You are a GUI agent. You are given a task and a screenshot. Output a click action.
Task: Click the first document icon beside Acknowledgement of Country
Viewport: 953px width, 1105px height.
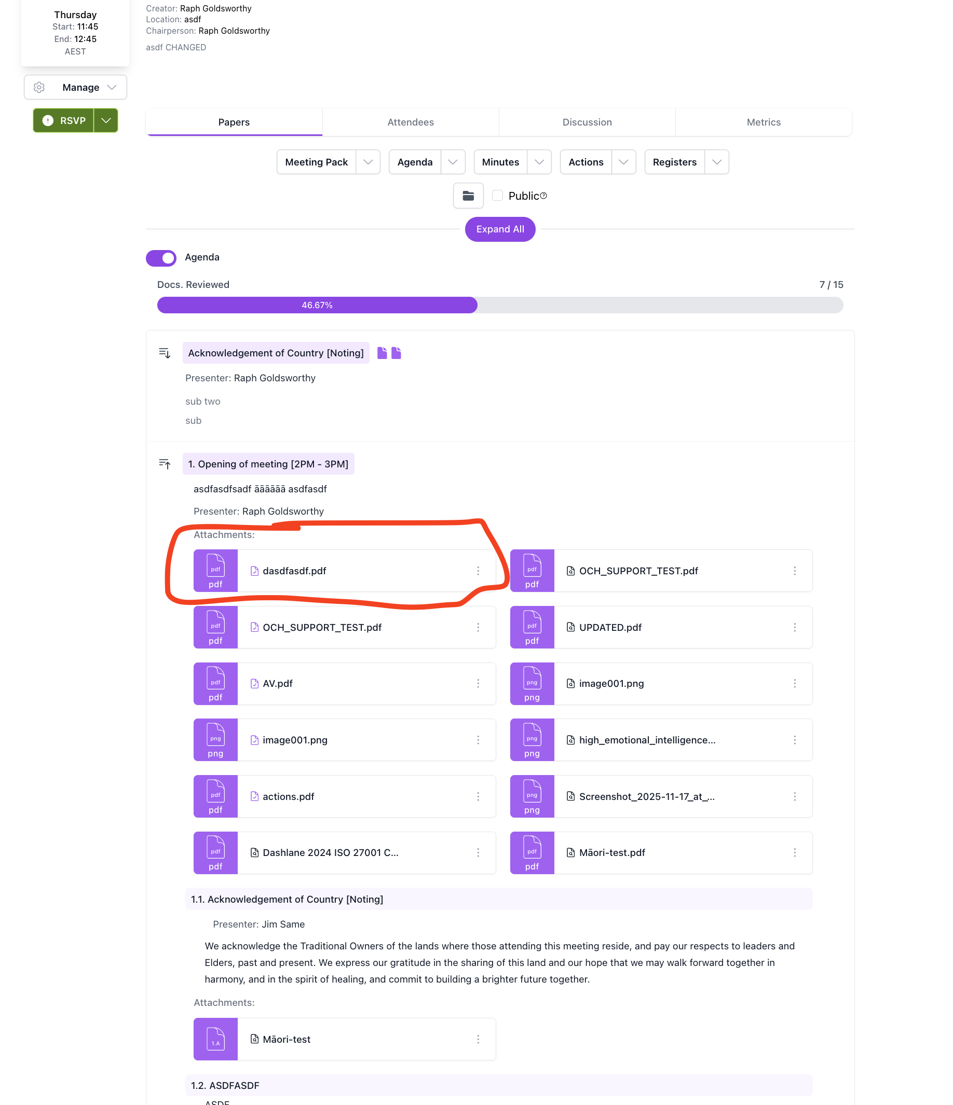[x=382, y=353]
